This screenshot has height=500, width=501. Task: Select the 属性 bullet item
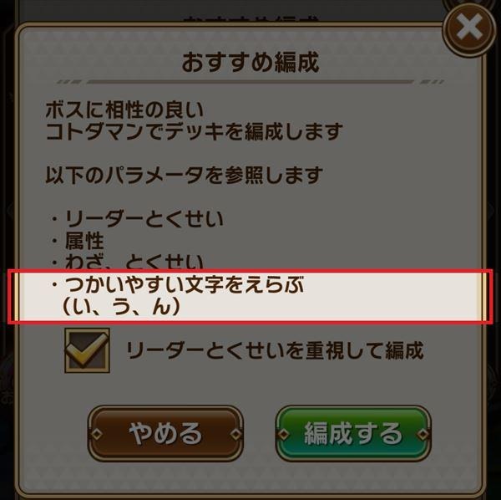(x=78, y=241)
